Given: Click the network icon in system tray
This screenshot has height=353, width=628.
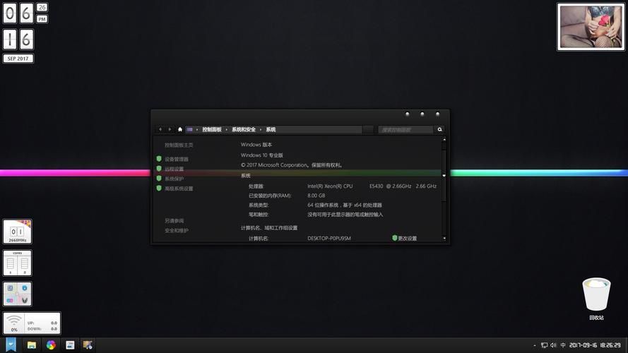Looking at the screenshot, I should point(545,345).
